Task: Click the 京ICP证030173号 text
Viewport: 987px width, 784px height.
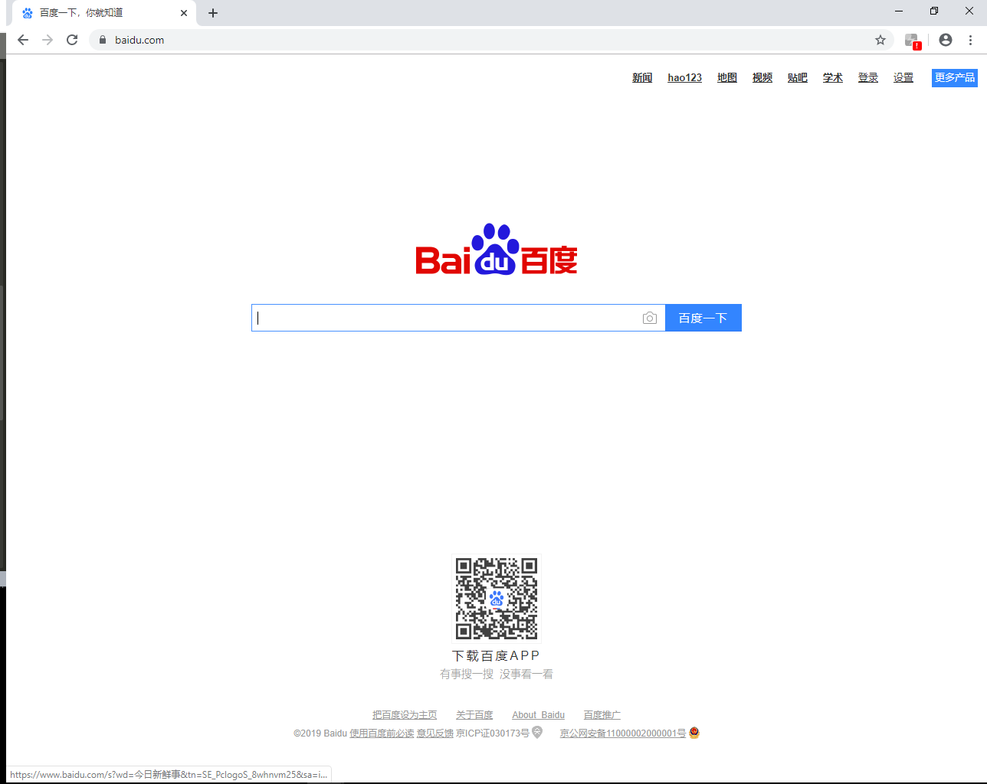Action: (x=493, y=733)
